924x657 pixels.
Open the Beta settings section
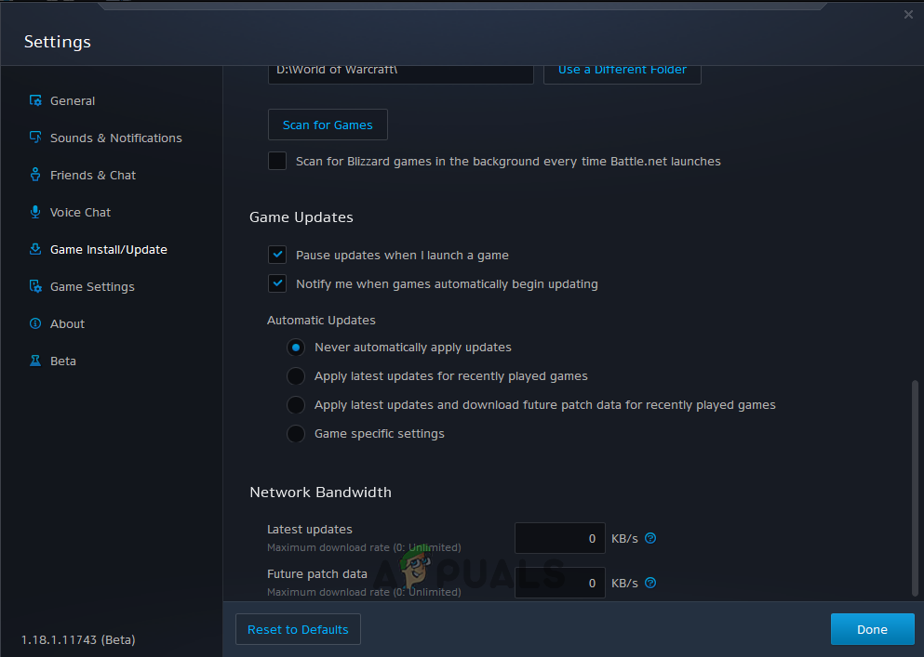(63, 361)
